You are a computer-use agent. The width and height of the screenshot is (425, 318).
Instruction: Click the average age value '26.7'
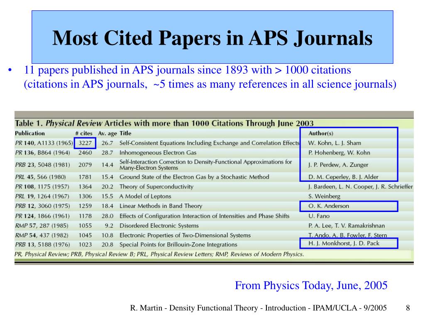click(x=107, y=143)
